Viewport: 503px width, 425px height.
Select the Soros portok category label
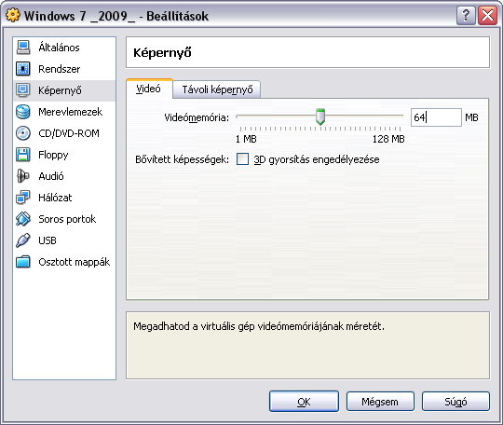tap(67, 219)
